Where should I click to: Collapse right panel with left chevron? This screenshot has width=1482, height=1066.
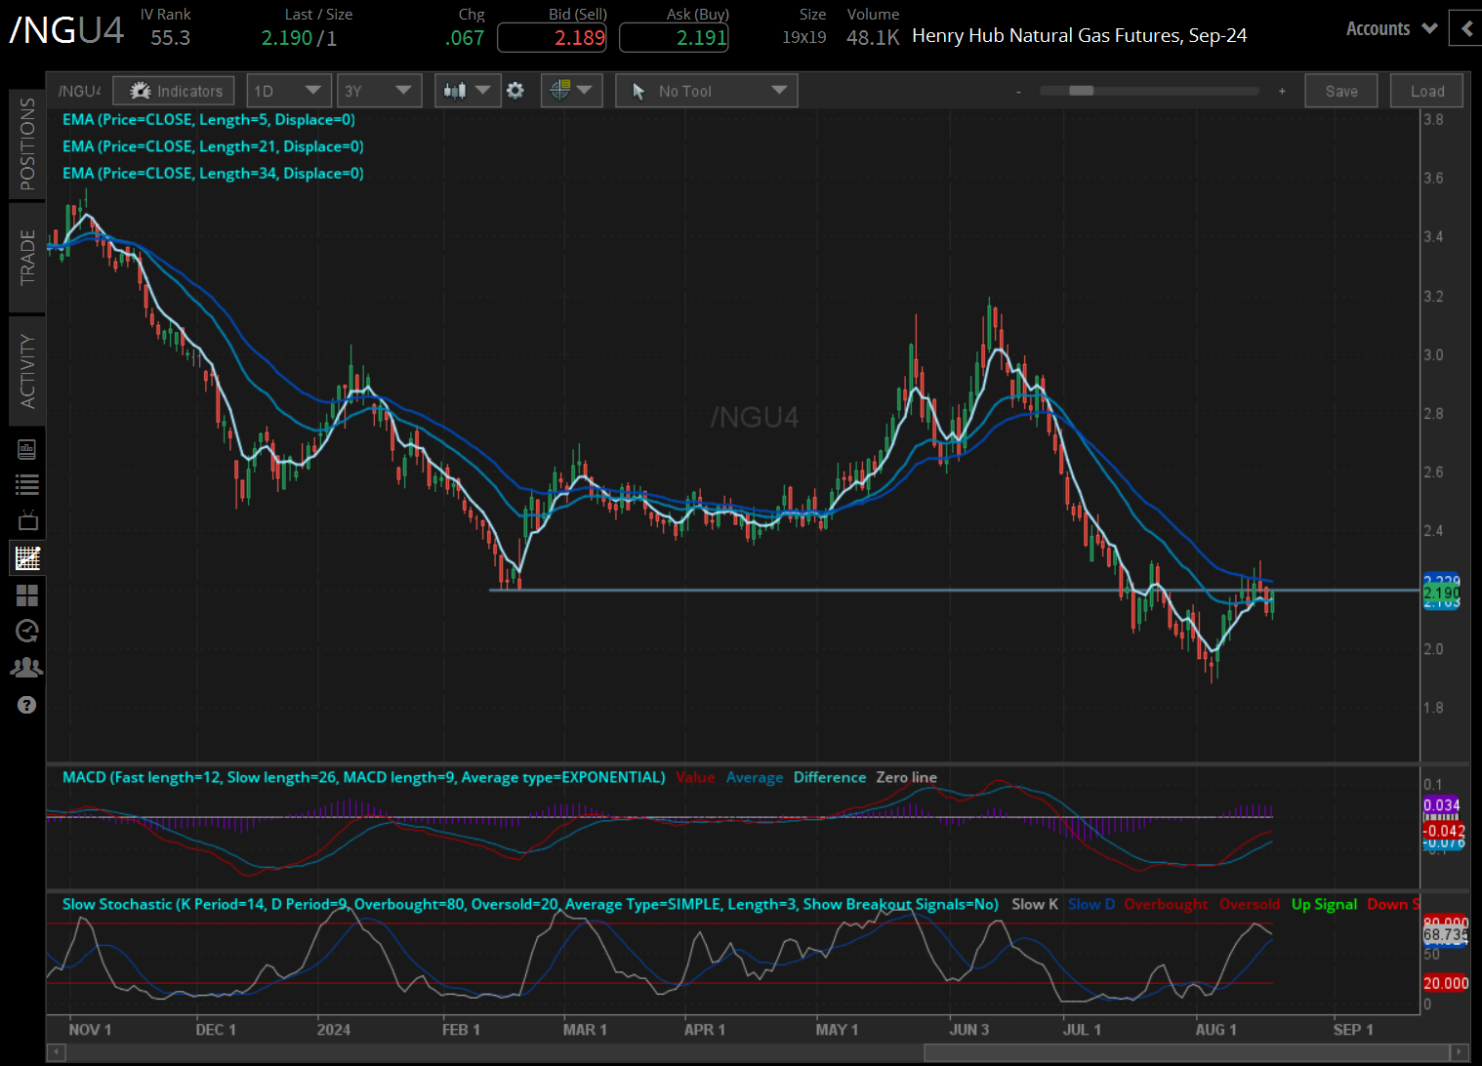[x=1466, y=28]
